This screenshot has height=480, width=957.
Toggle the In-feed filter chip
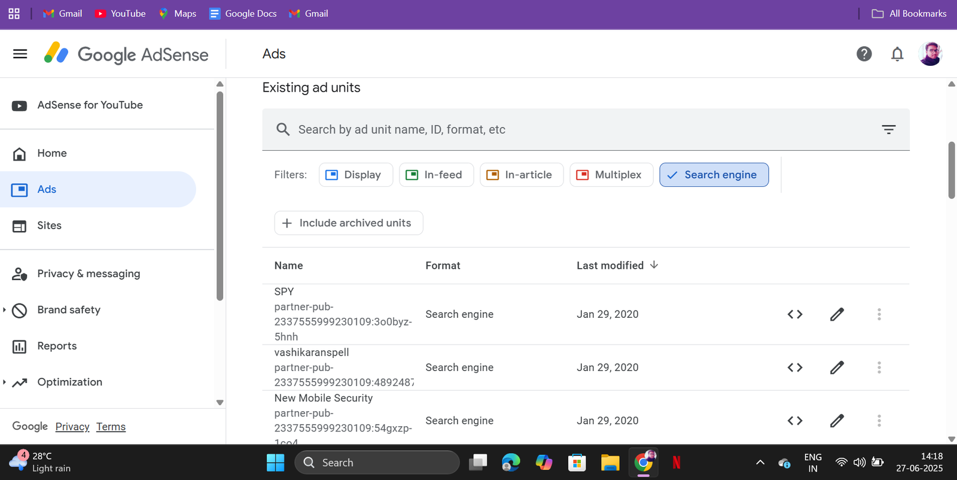(437, 175)
